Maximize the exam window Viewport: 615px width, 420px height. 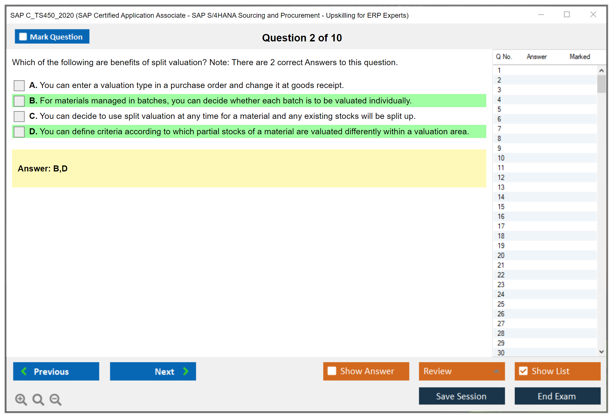pos(567,15)
